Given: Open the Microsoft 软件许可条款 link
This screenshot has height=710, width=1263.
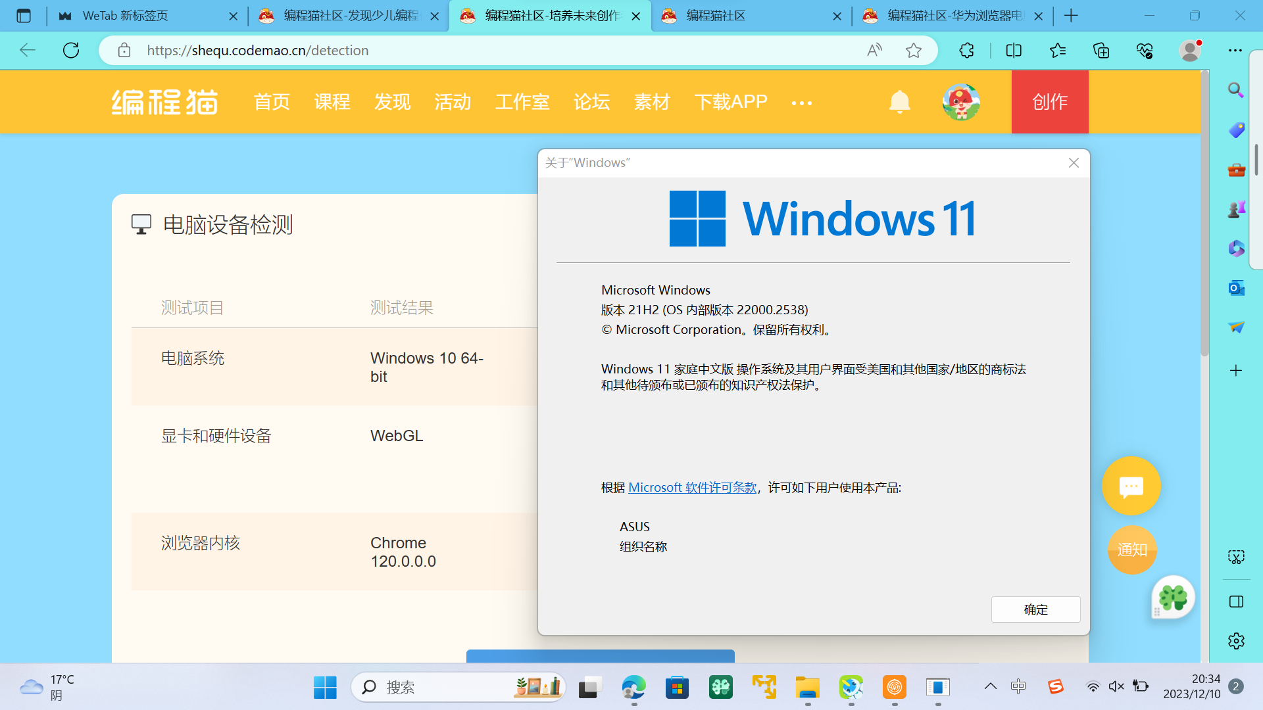Looking at the screenshot, I should click(693, 487).
